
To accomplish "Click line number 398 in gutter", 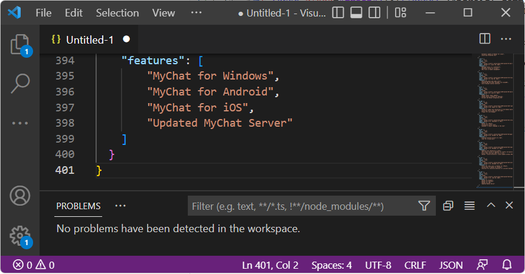I will click(65, 123).
